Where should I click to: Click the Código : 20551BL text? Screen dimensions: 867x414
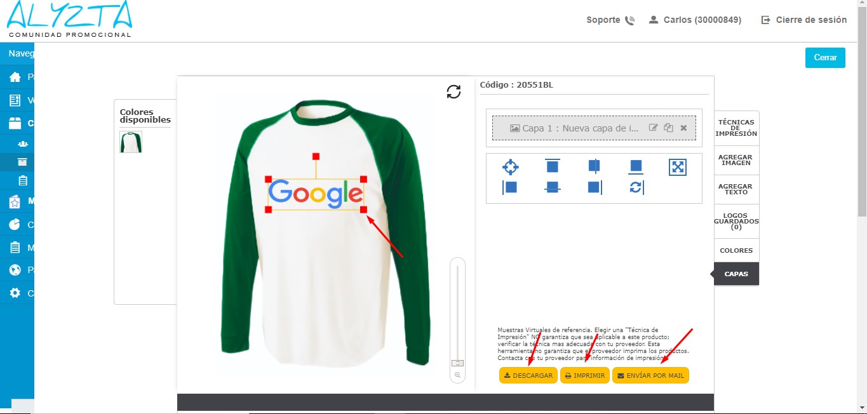(516, 84)
